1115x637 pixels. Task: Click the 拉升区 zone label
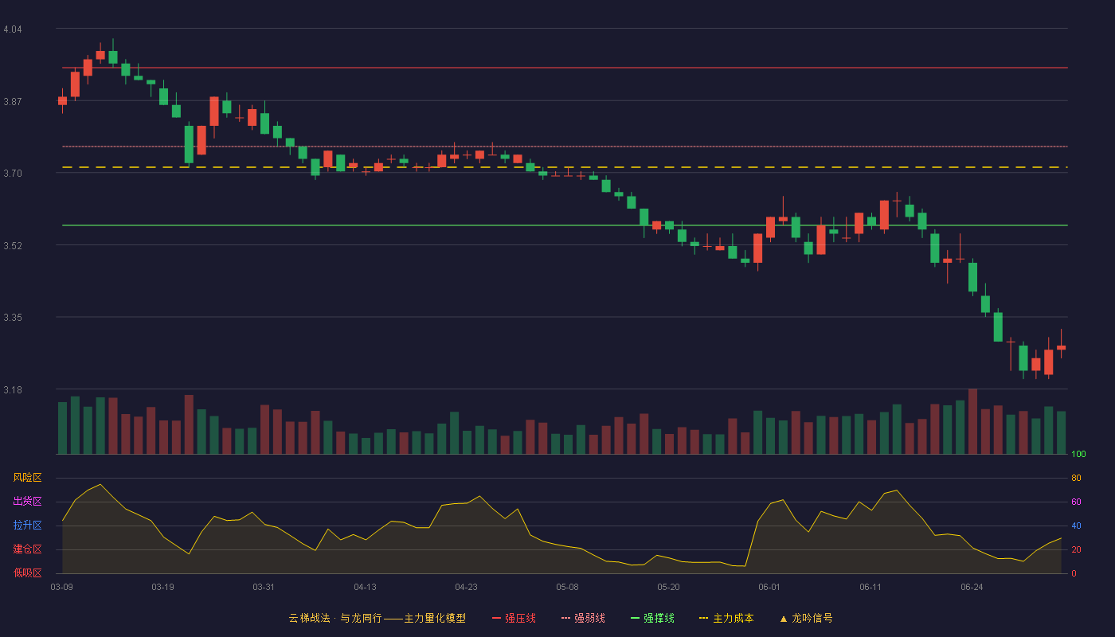coord(27,526)
